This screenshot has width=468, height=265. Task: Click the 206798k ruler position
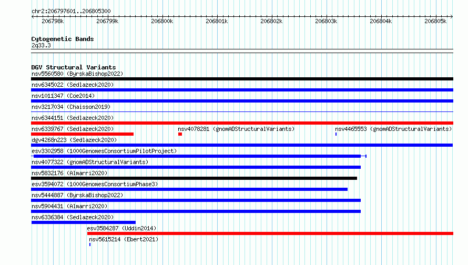(x=53, y=21)
